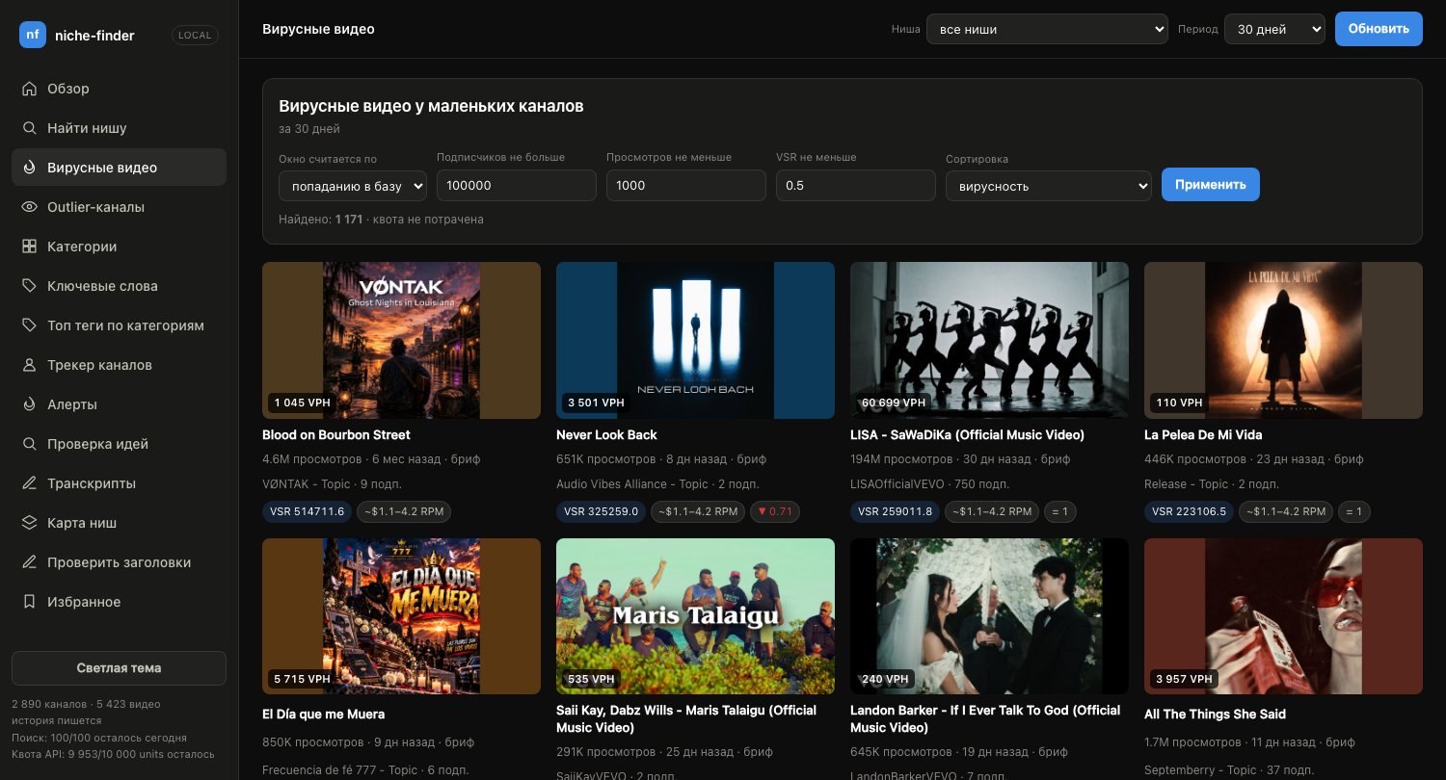Open the Landon Barker wedding thumbnail
Viewport: 1446px width, 780px height.
click(x=989, y=616)
